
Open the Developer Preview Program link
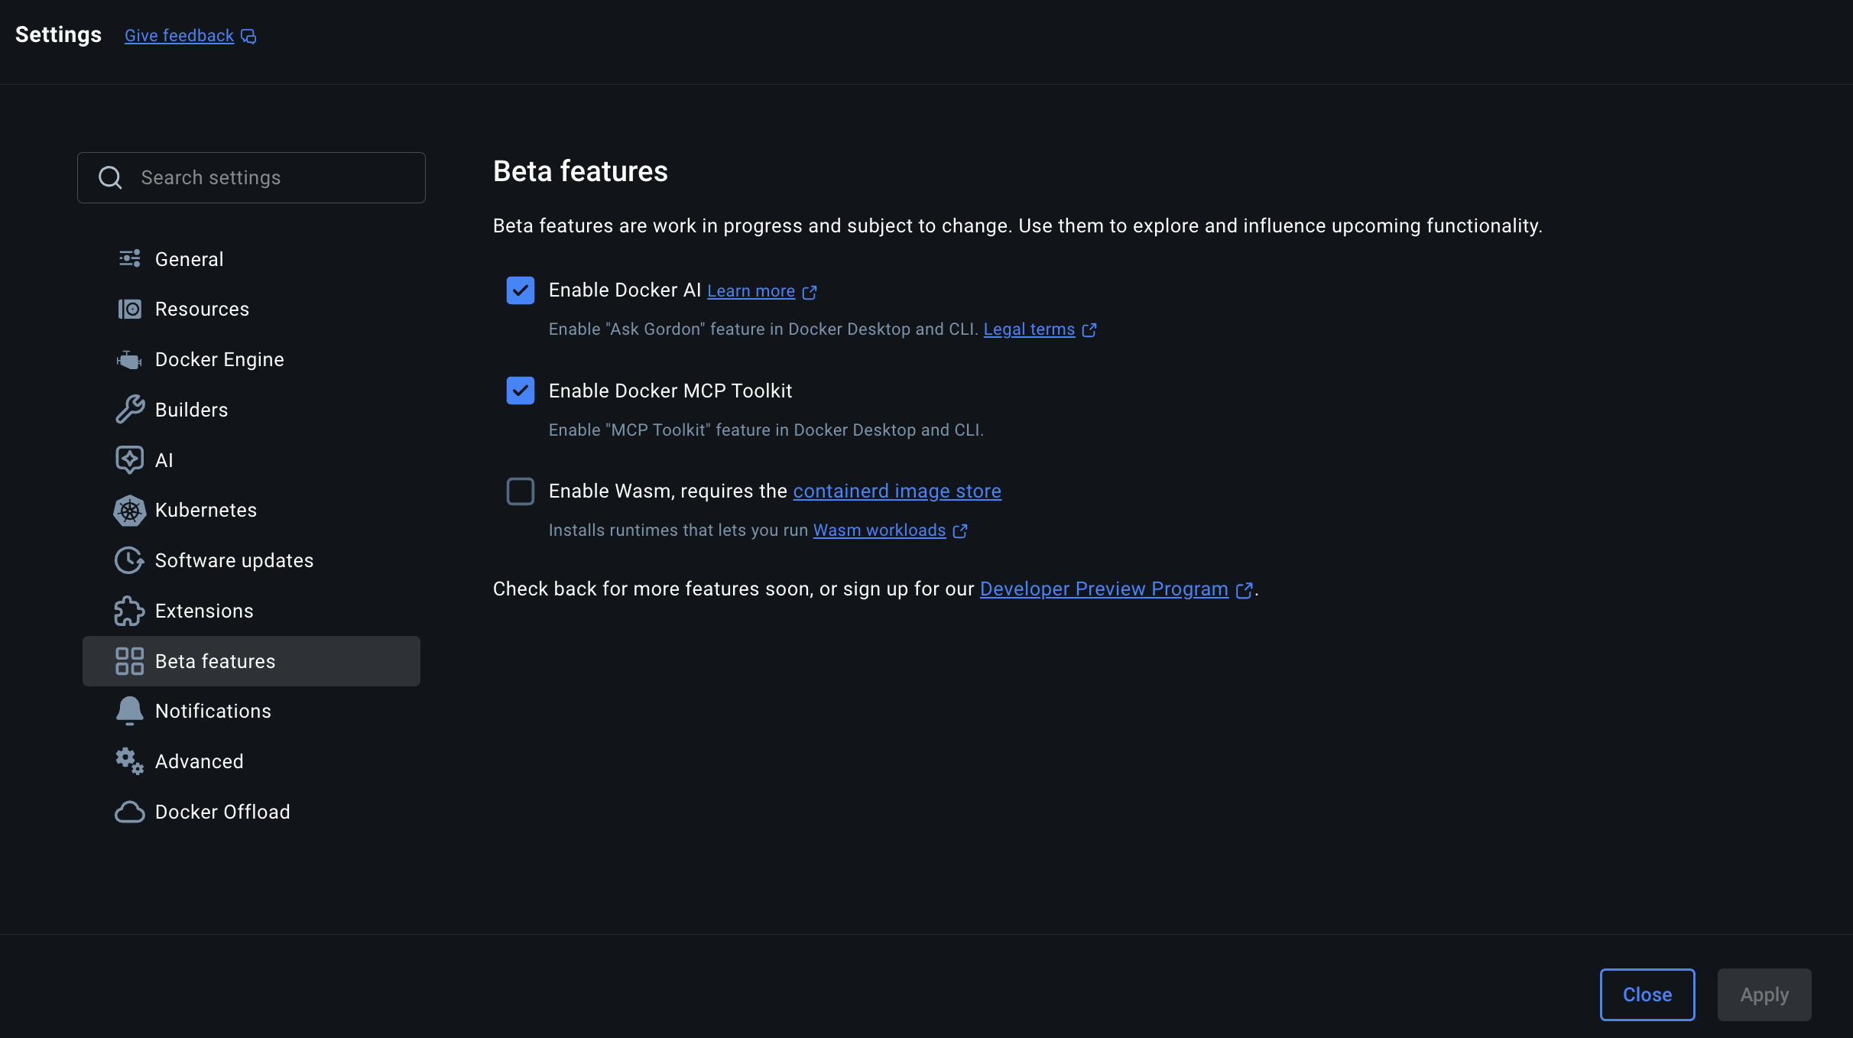pyautogui.click(x=1103, y=589)
